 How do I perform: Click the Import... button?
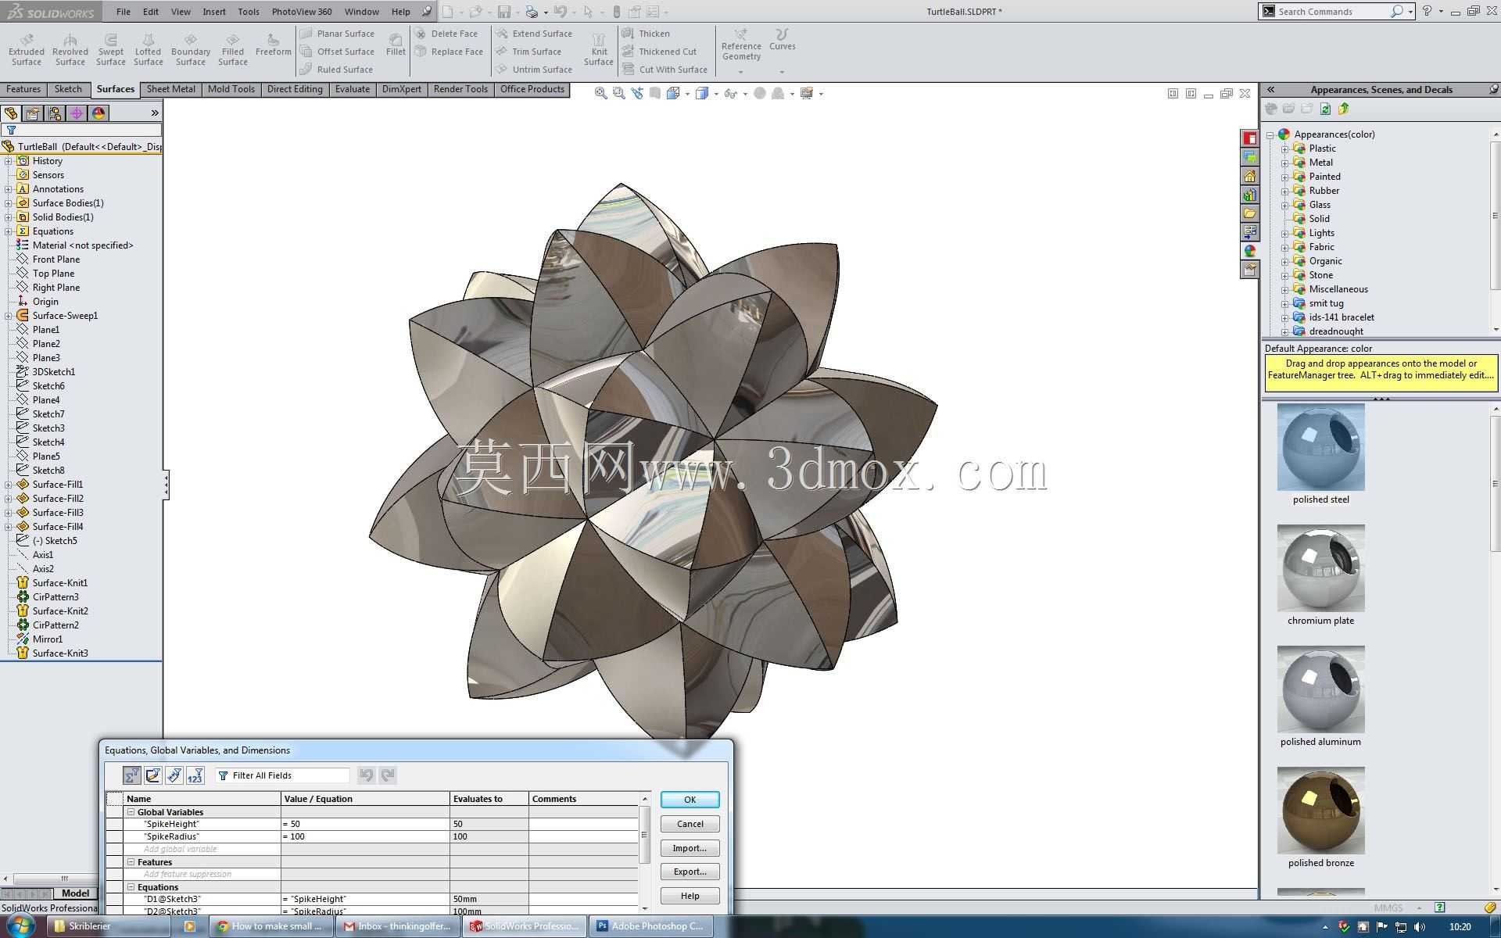[690, 848]
